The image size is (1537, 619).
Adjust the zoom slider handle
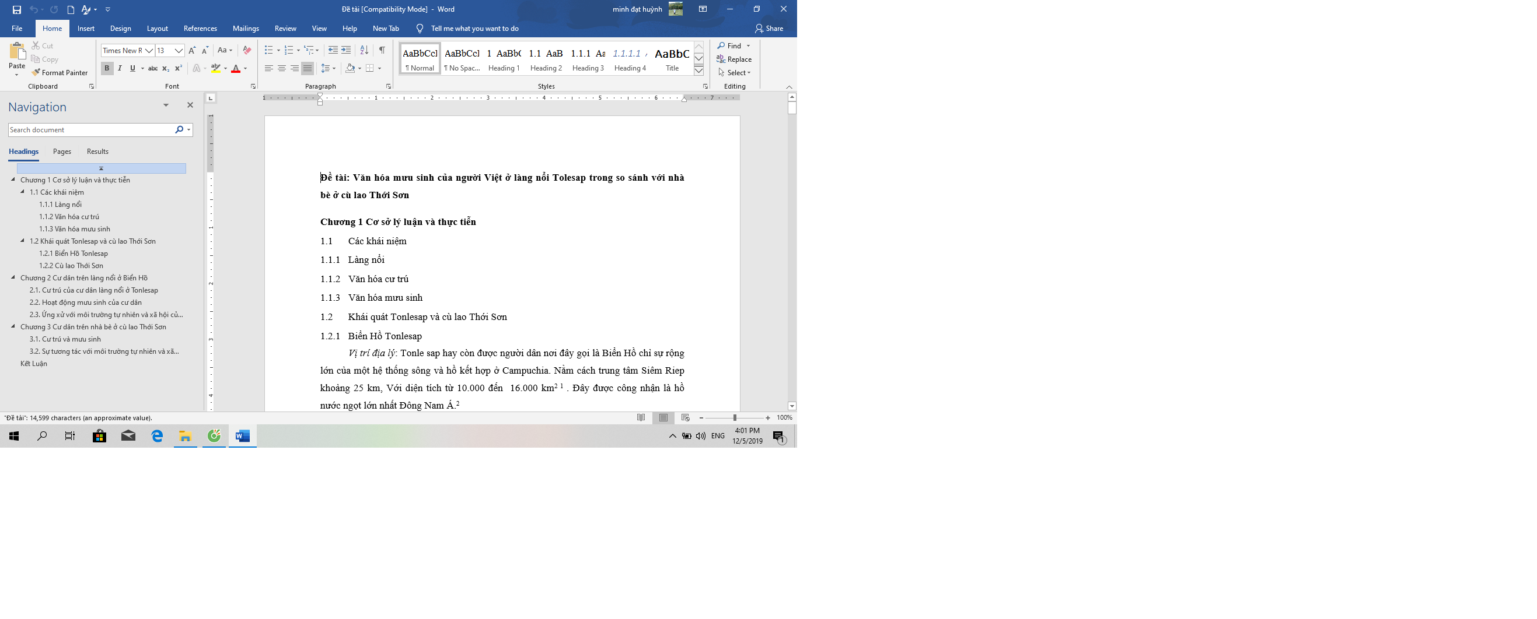point(735,418)
